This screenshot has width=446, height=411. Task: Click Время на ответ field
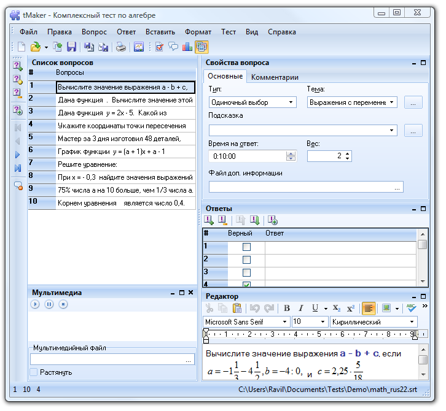[x=252, y=156]
